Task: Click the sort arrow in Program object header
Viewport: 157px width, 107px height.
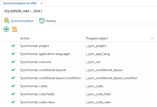Action: click(x=152, y=38)
